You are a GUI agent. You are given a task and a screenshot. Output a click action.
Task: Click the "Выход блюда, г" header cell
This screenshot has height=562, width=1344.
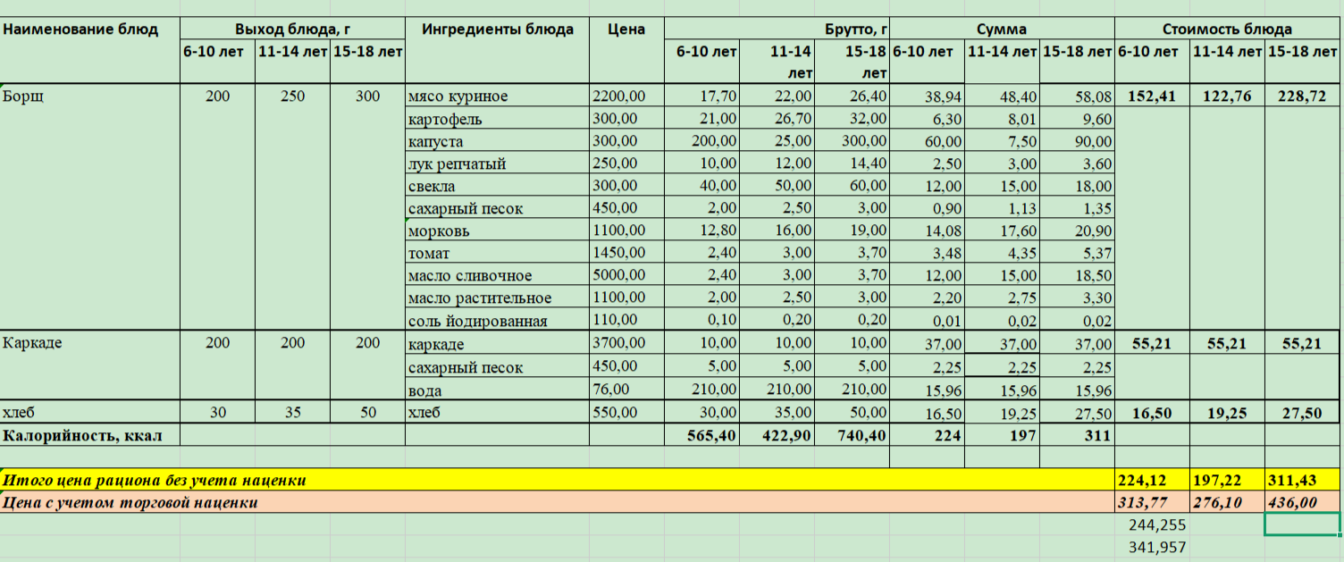tap(292, 29)
